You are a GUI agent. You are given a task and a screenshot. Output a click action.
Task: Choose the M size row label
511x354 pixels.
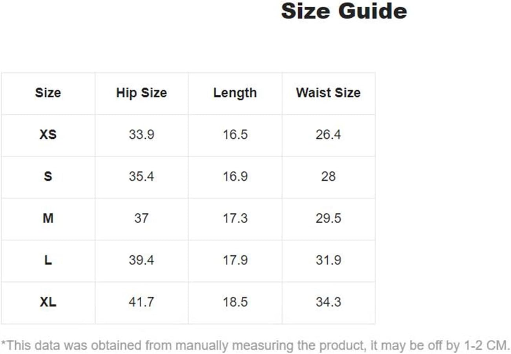[x=48, y=218]
